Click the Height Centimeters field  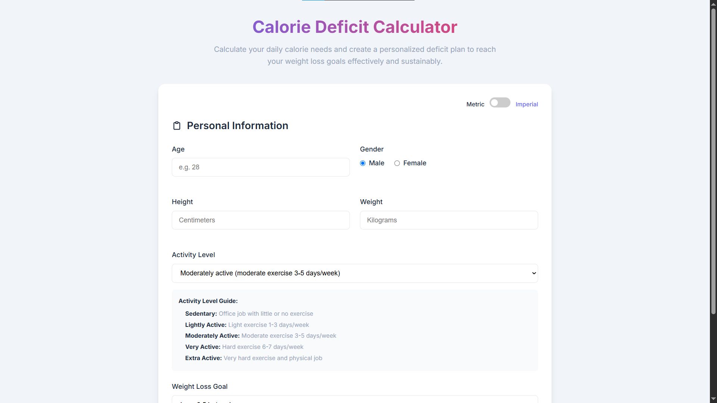[x=261, y=220]
